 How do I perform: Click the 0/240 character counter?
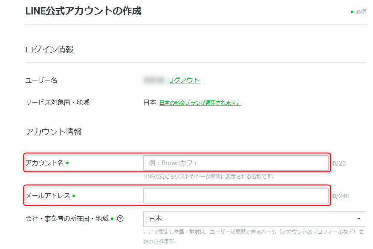[341, 196]
